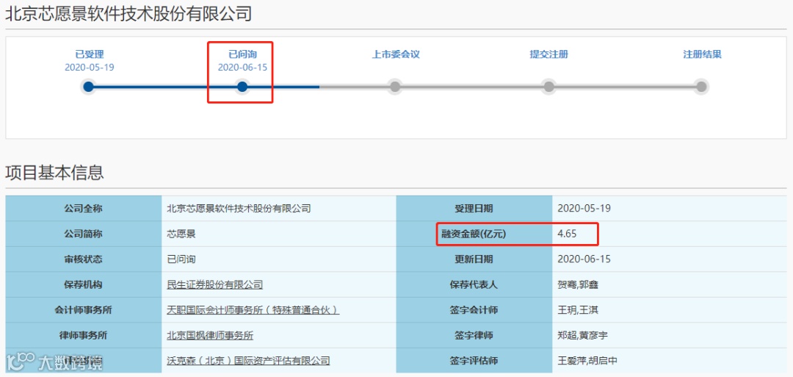This screenshot has height=377, width=793.
Task: Click the 签字评估师 header cell
Action: 474,361
